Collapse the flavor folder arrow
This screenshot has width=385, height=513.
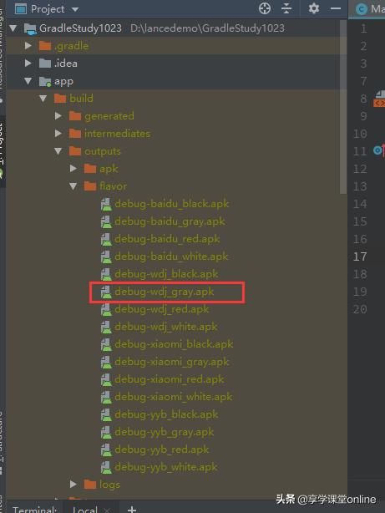73,186
